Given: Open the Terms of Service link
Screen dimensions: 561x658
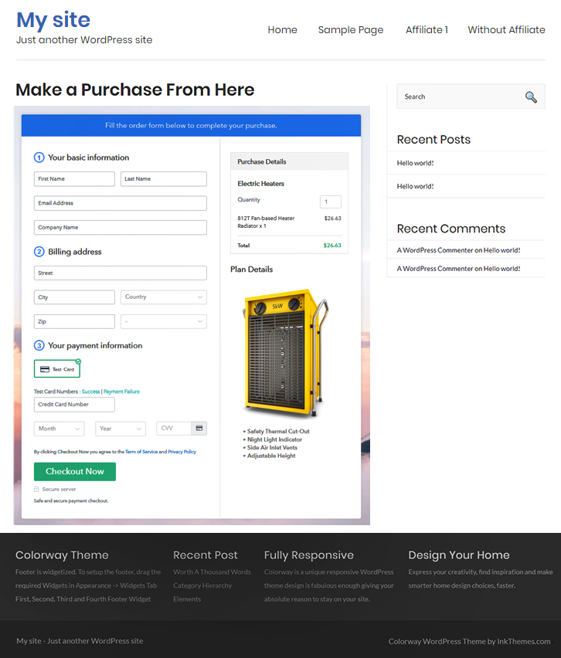Looking at the screenshot, I should point(141,452).
